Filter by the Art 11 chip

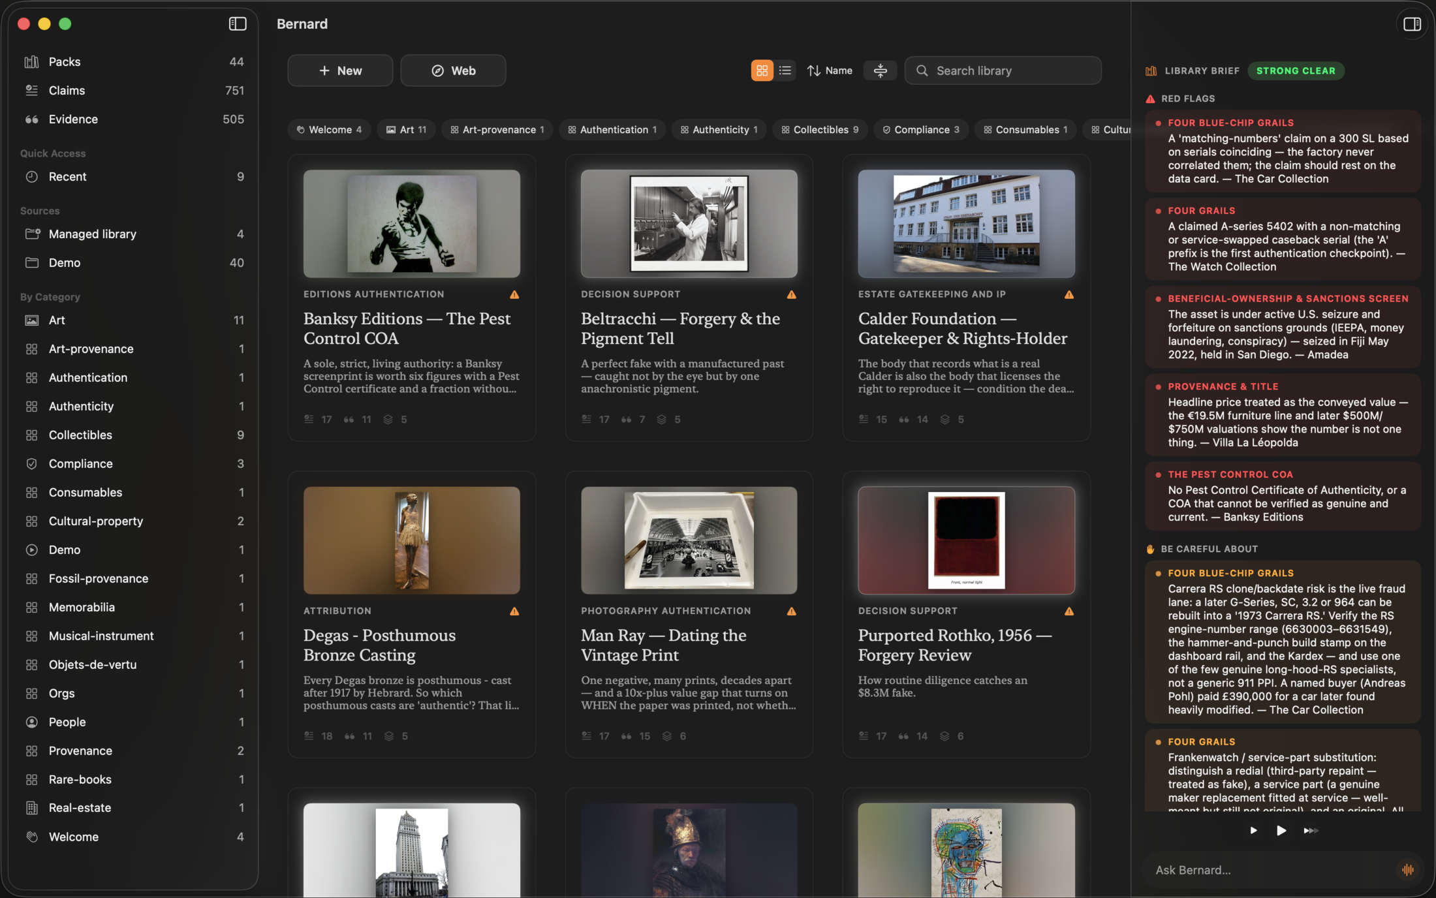pos(406,130)
